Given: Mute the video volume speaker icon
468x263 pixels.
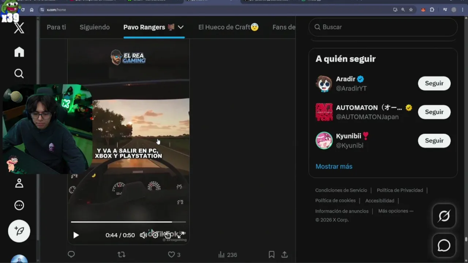Looking at the screenshot, I should tap(143, 235).
